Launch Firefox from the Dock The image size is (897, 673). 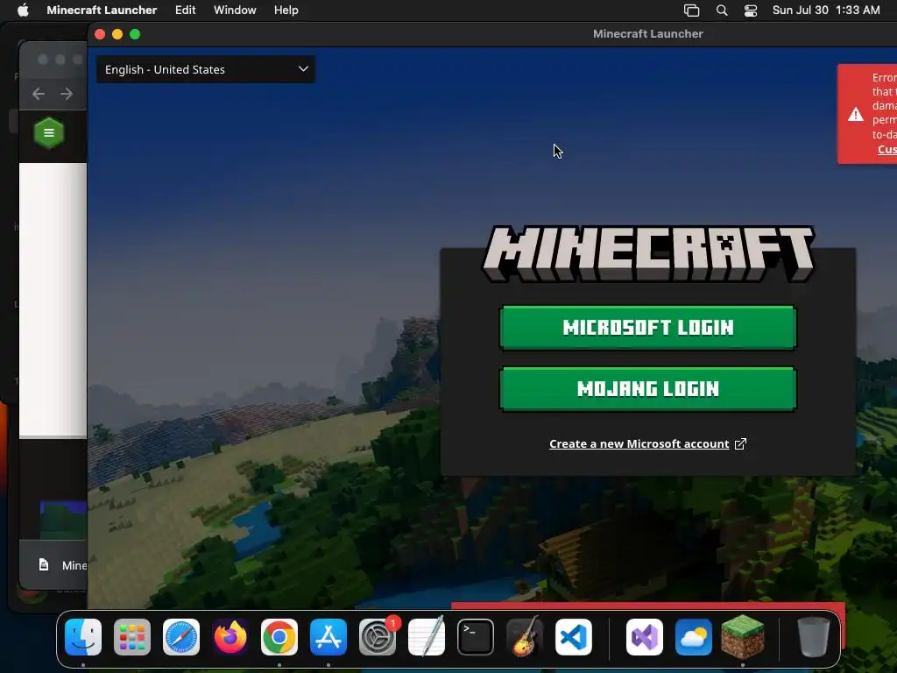pyautogui.click(x=230, y=637)
